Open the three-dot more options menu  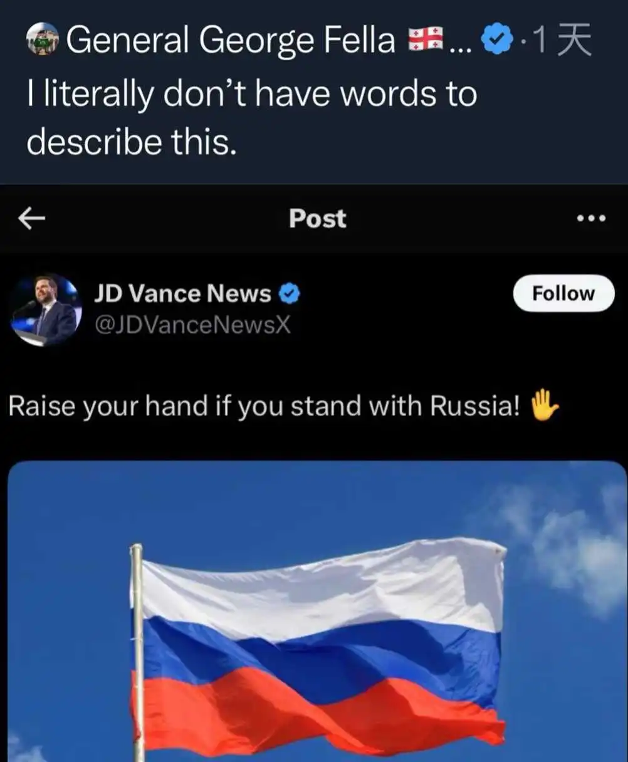coord(591,219)
